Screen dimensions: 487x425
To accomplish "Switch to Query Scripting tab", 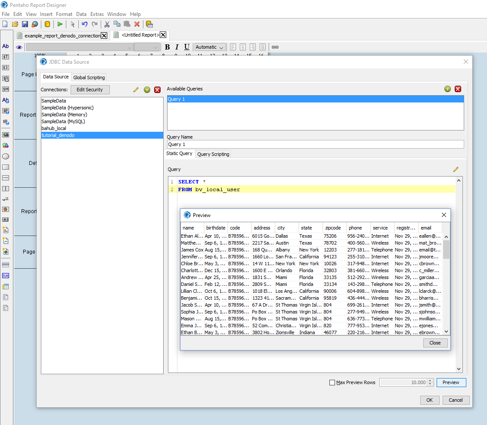I will pos(213,154).
